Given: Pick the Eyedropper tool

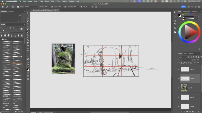Looking at the screenshot, I should pyautogui.click(x=28, y=27).
